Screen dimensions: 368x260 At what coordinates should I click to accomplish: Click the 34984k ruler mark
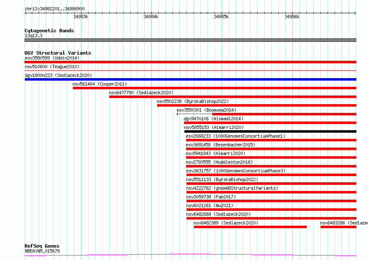coord(151,17)
